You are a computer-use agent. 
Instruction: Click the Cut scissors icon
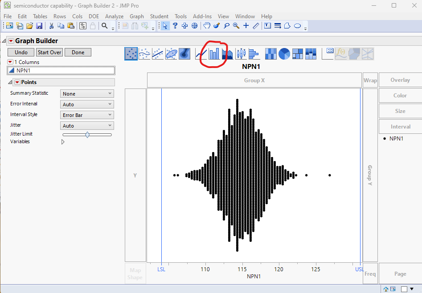pyautogui.click(x=51, y=26)
